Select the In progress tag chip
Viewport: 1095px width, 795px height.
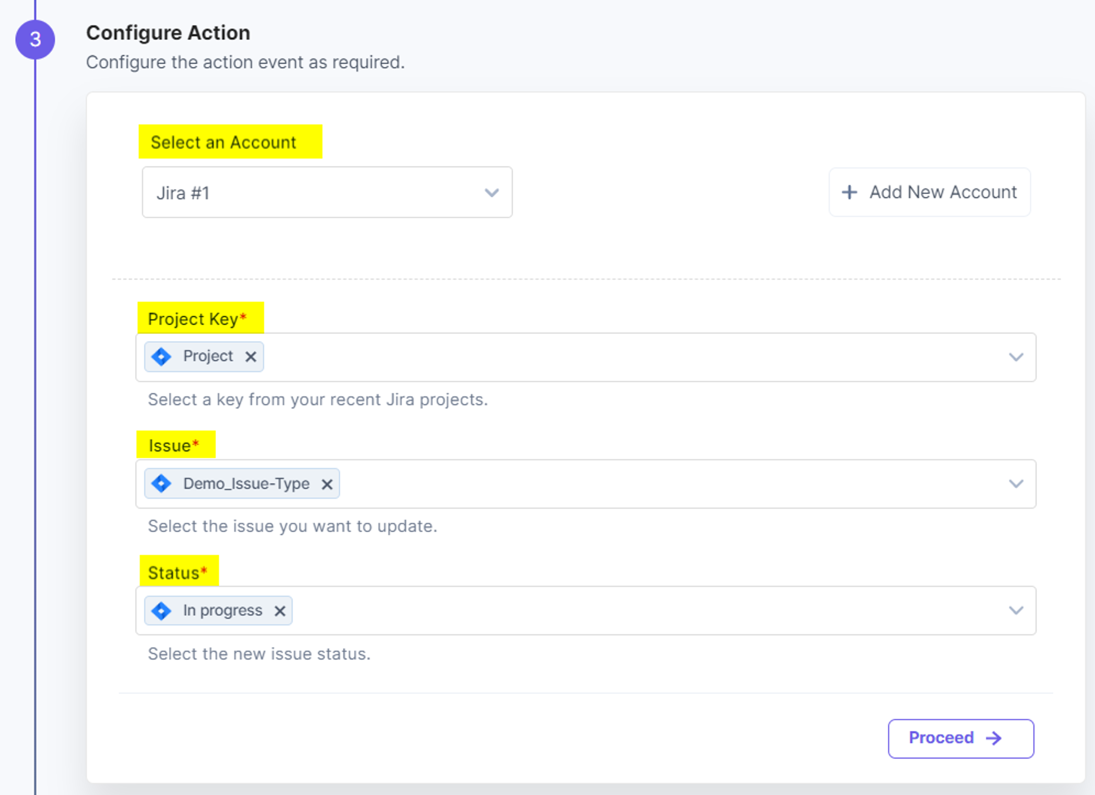(218, 610)
